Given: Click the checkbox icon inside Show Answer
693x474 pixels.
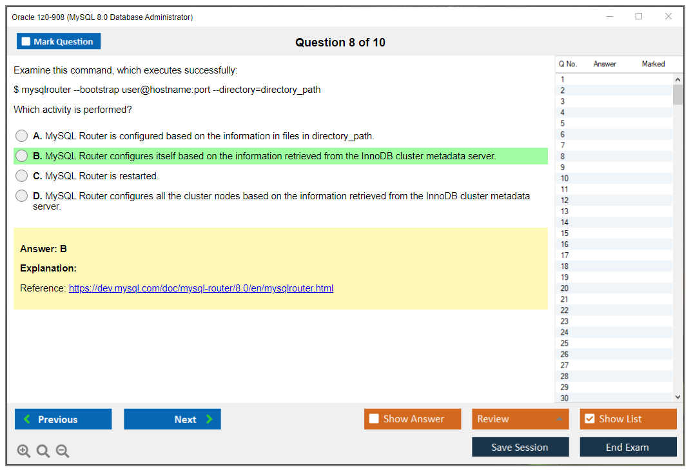Looking at the screenshot, I should pos(373,419).
